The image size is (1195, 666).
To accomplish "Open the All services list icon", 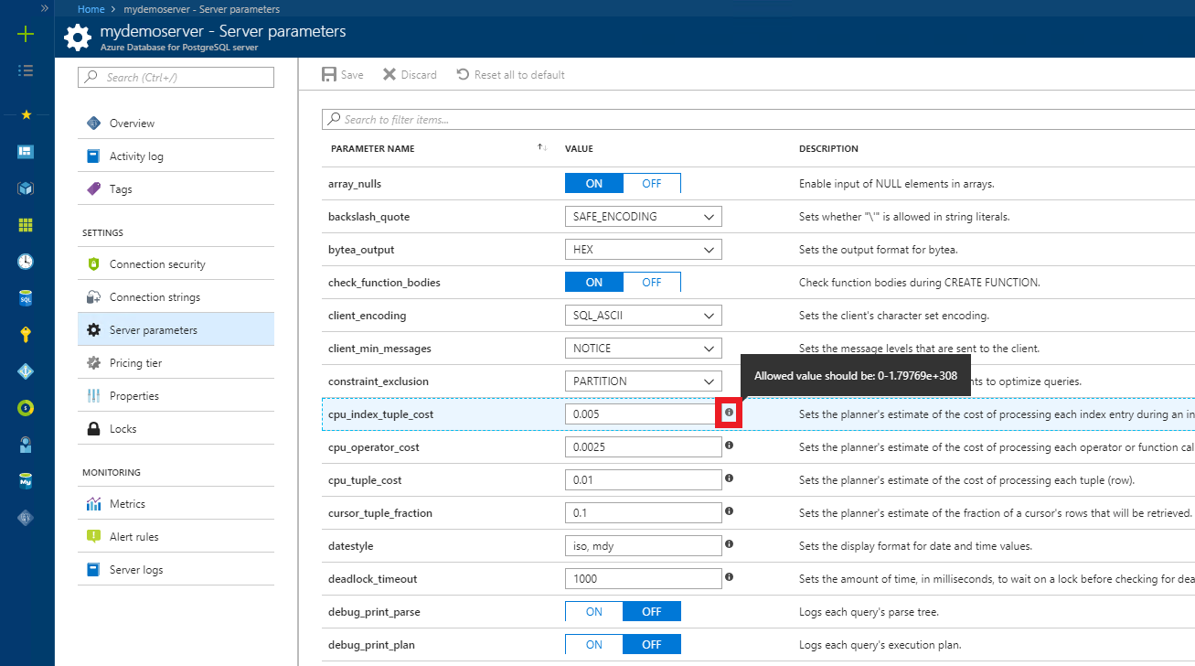I will (26, 70).
